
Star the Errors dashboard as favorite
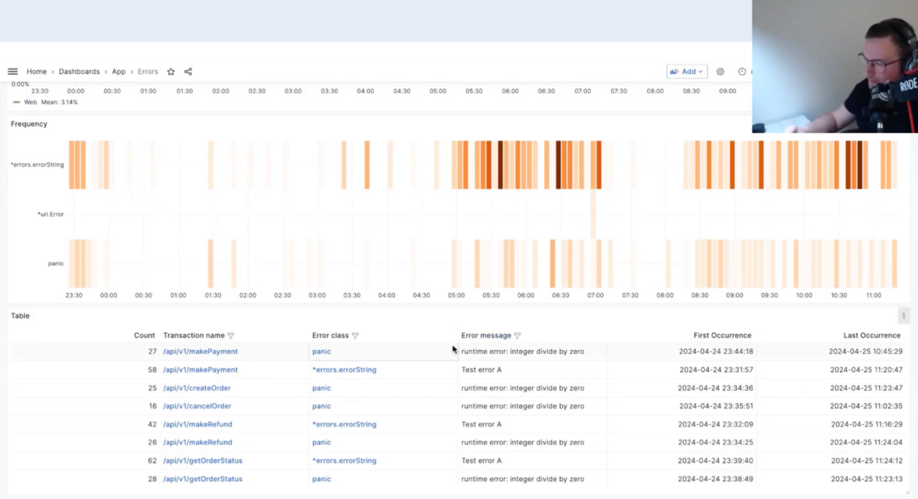171,72
